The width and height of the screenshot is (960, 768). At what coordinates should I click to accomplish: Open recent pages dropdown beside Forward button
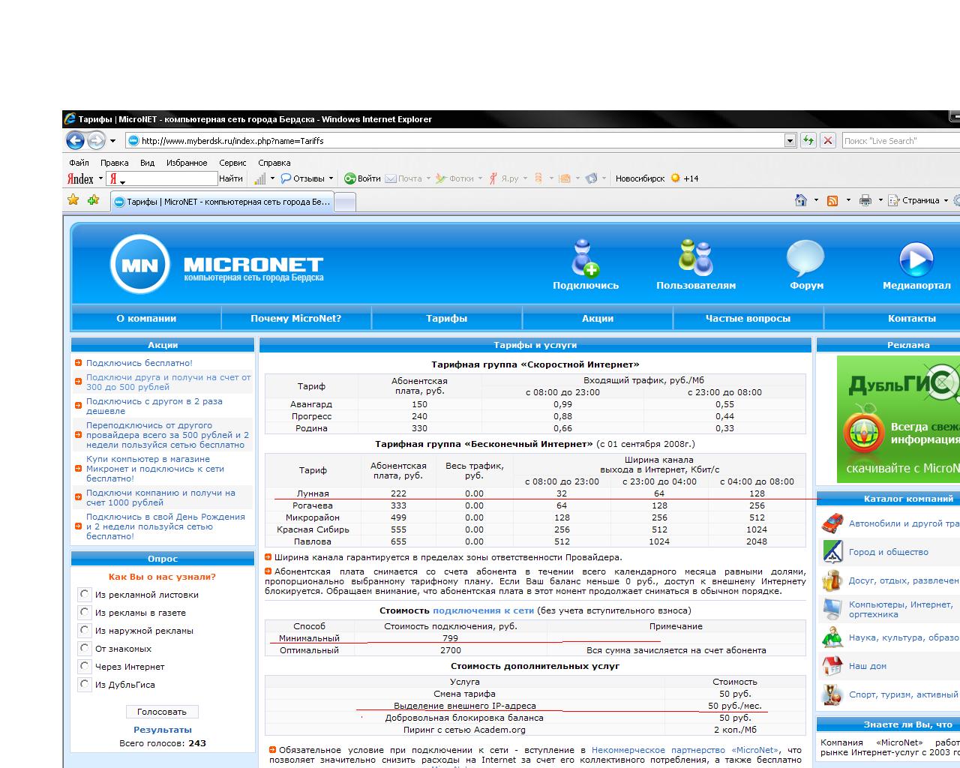pyautogui.click(x=112, y=140)
